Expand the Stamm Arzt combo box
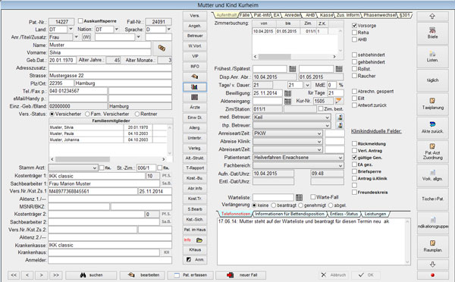 coord(95,168)
